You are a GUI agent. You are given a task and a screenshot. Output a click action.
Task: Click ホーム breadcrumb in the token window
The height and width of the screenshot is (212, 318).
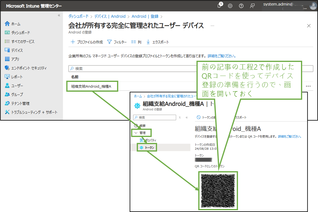click(x=138, y=96)
